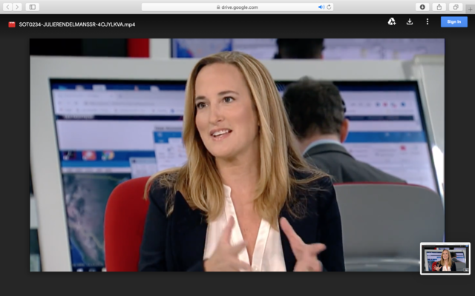Open the Safari Share menu

click(x=439, y=7)
